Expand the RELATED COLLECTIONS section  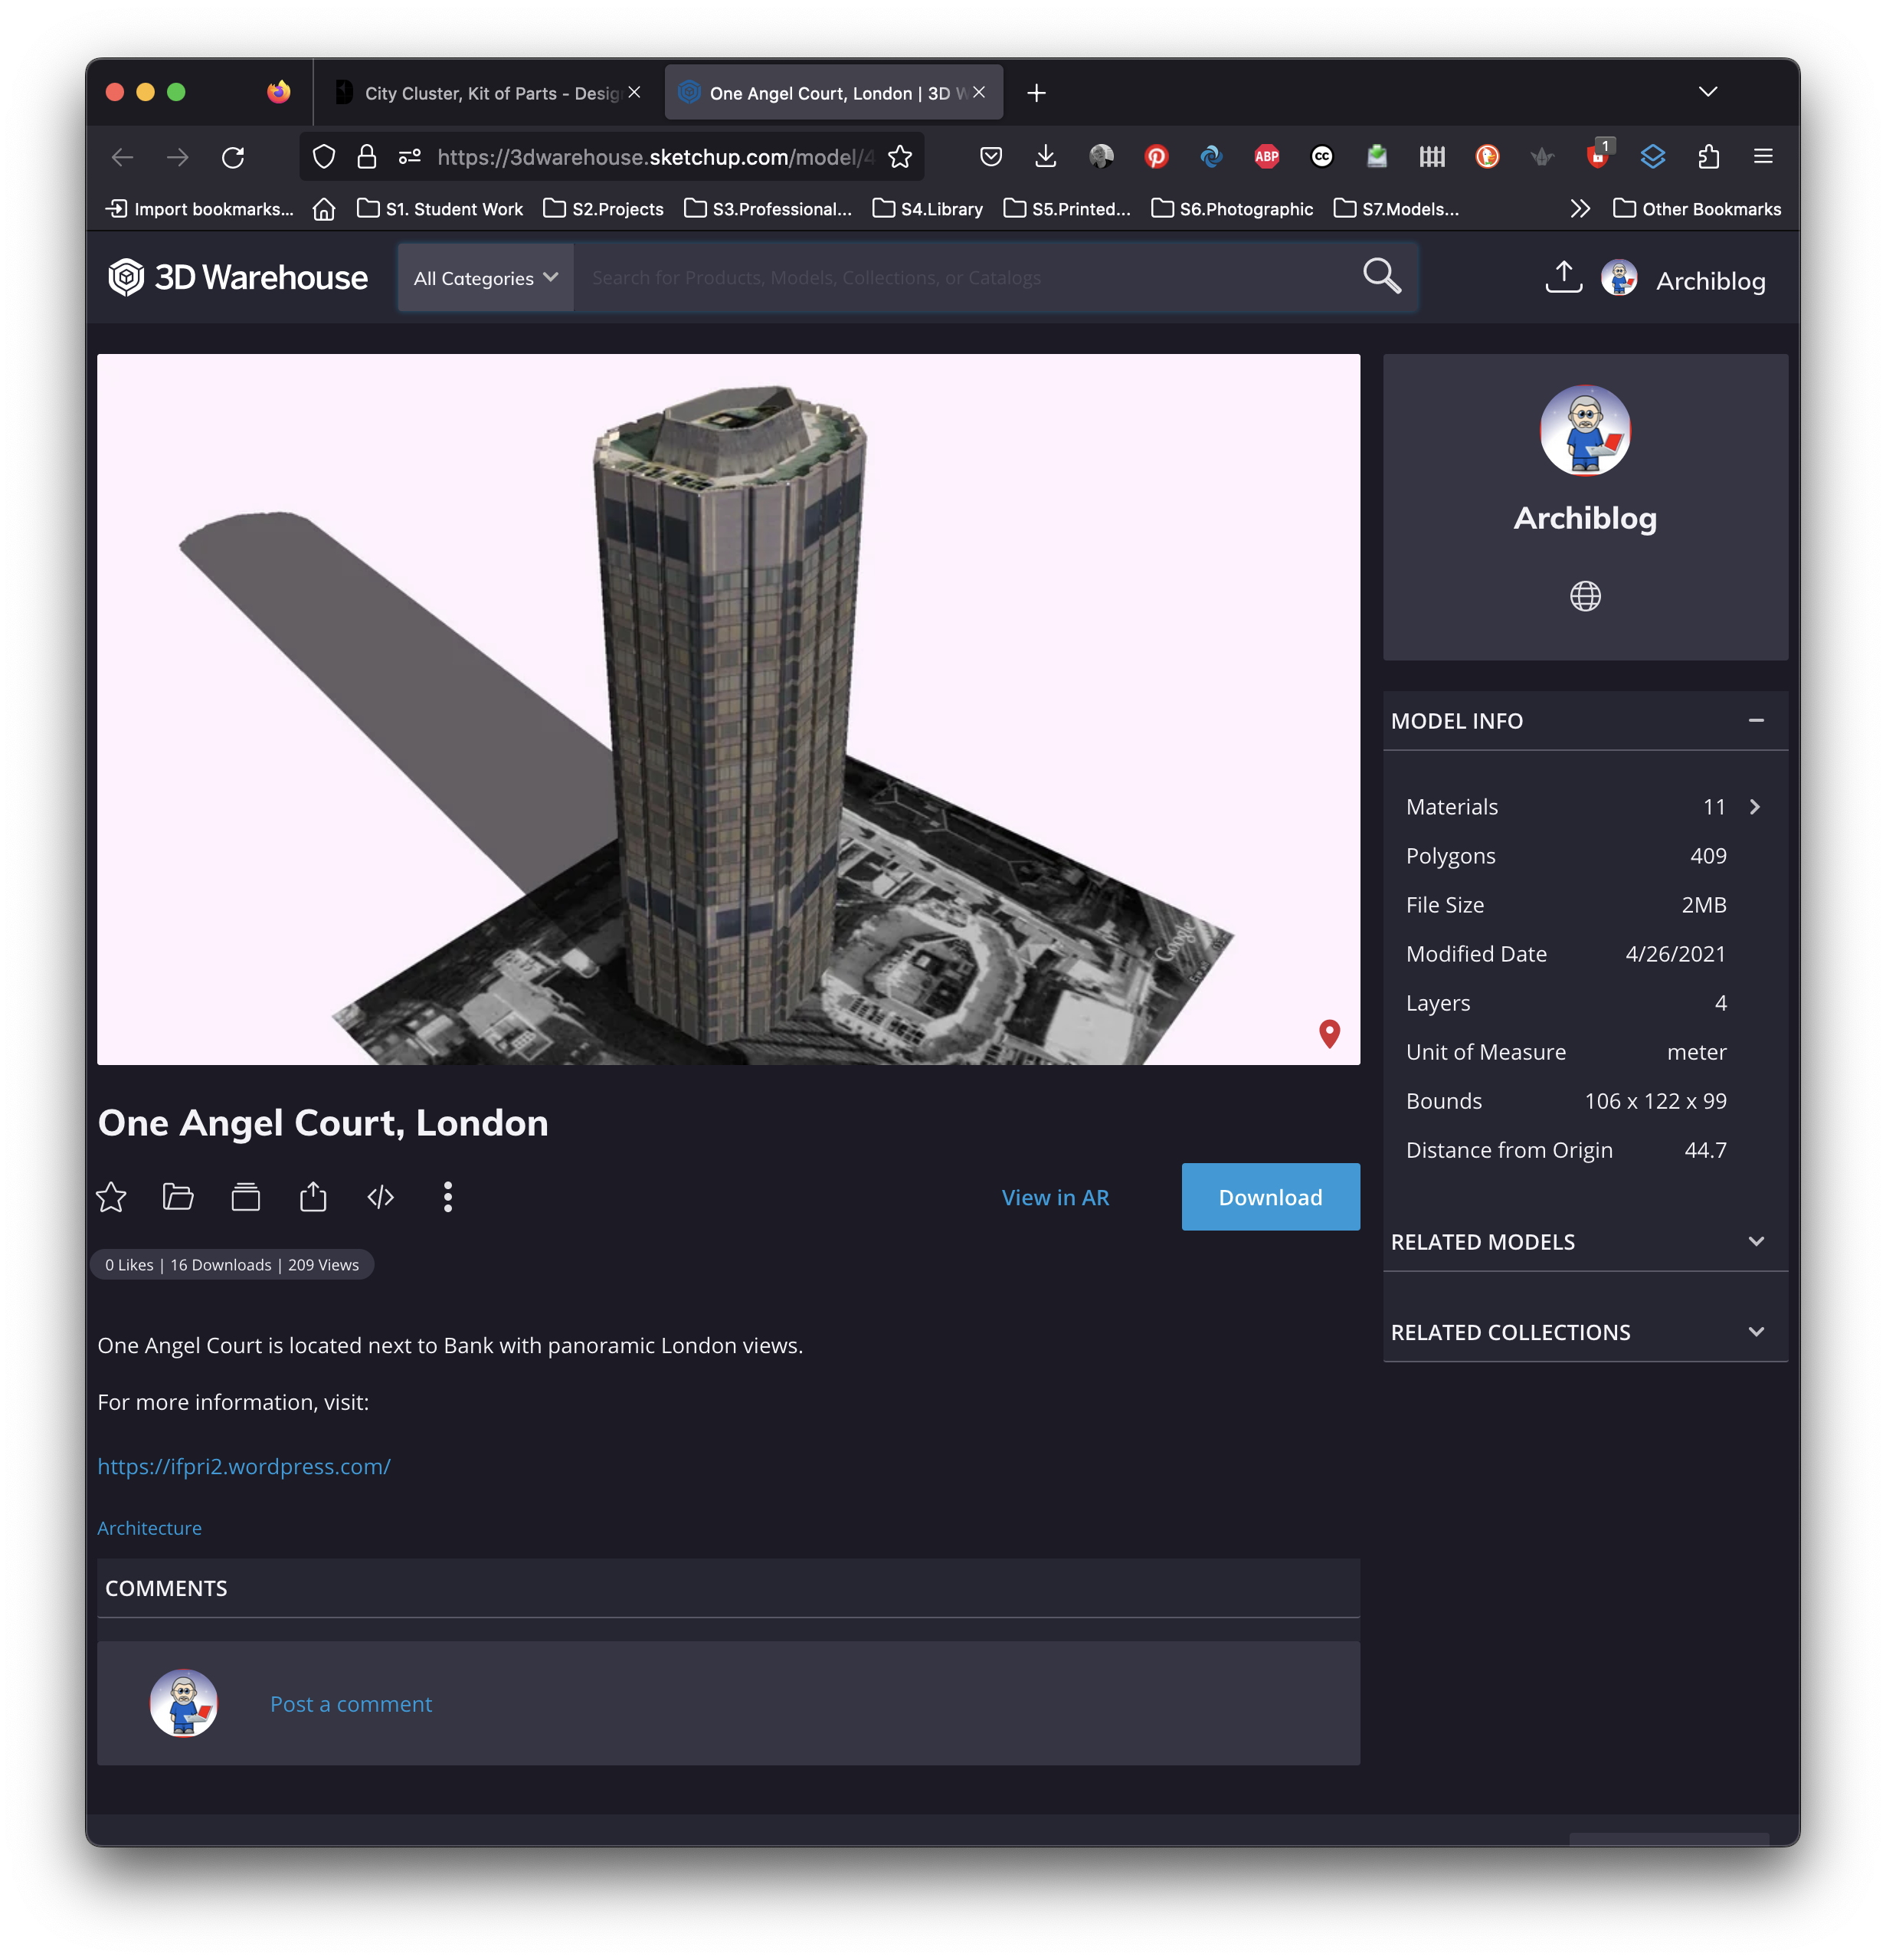click(x=1756, y=1332)
